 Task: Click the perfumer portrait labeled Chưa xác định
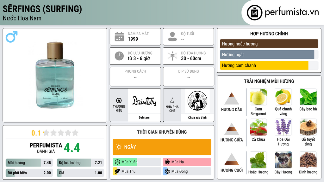(197, 101)
